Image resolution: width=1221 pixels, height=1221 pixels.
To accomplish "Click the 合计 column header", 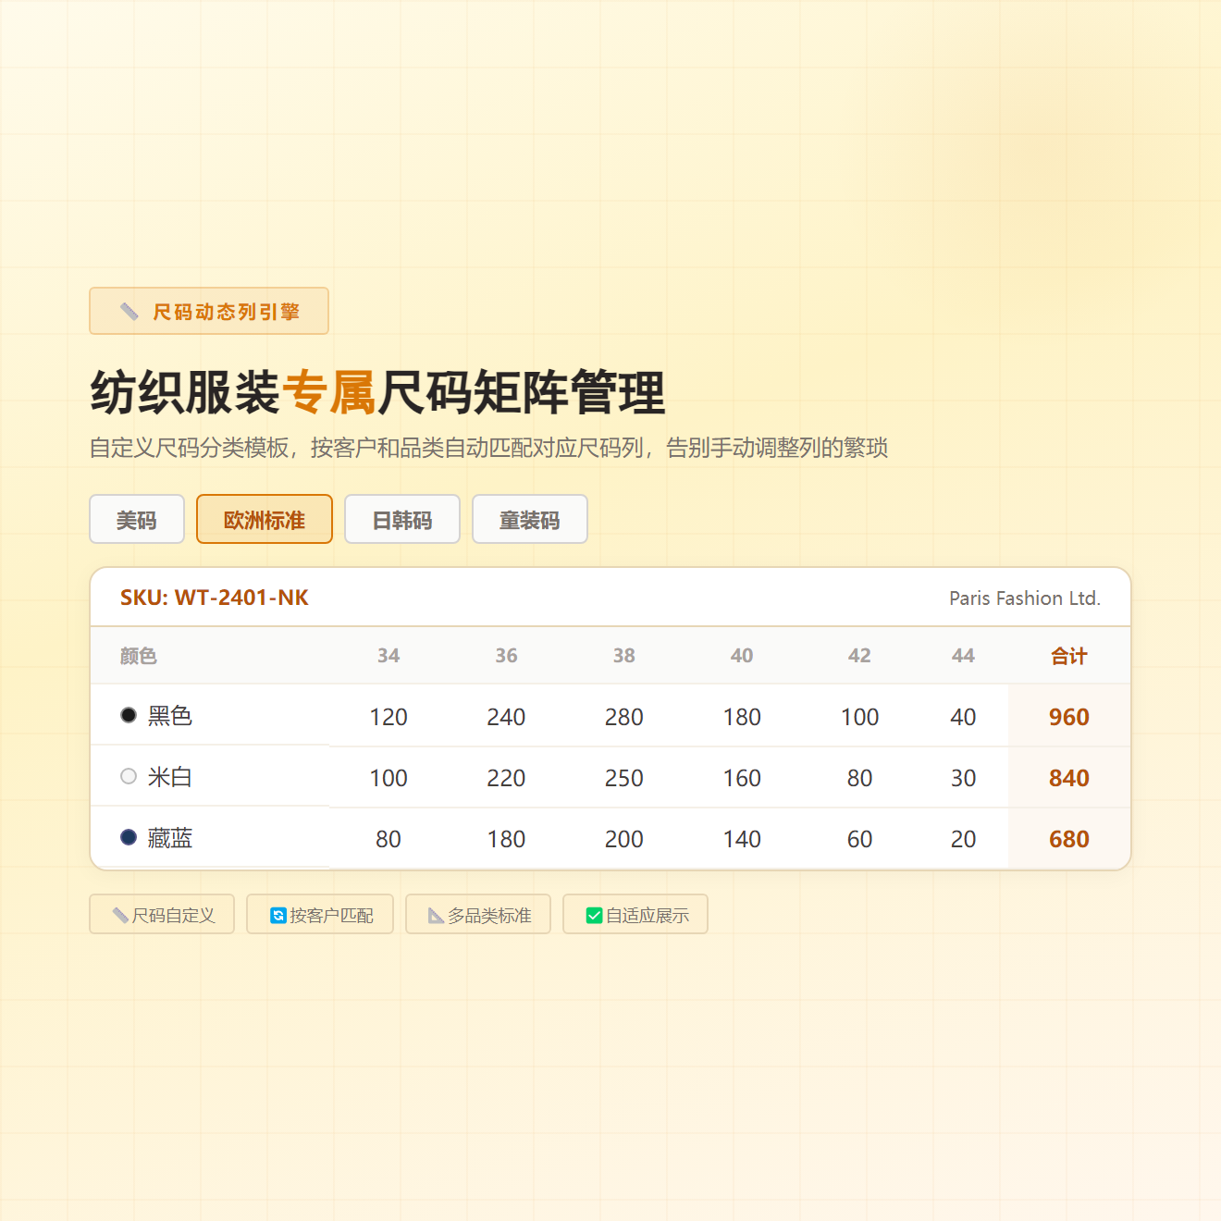I will point(1069,656).
